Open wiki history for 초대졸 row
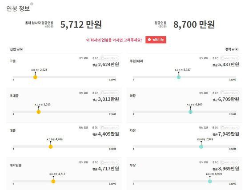 tap(109, 93)
